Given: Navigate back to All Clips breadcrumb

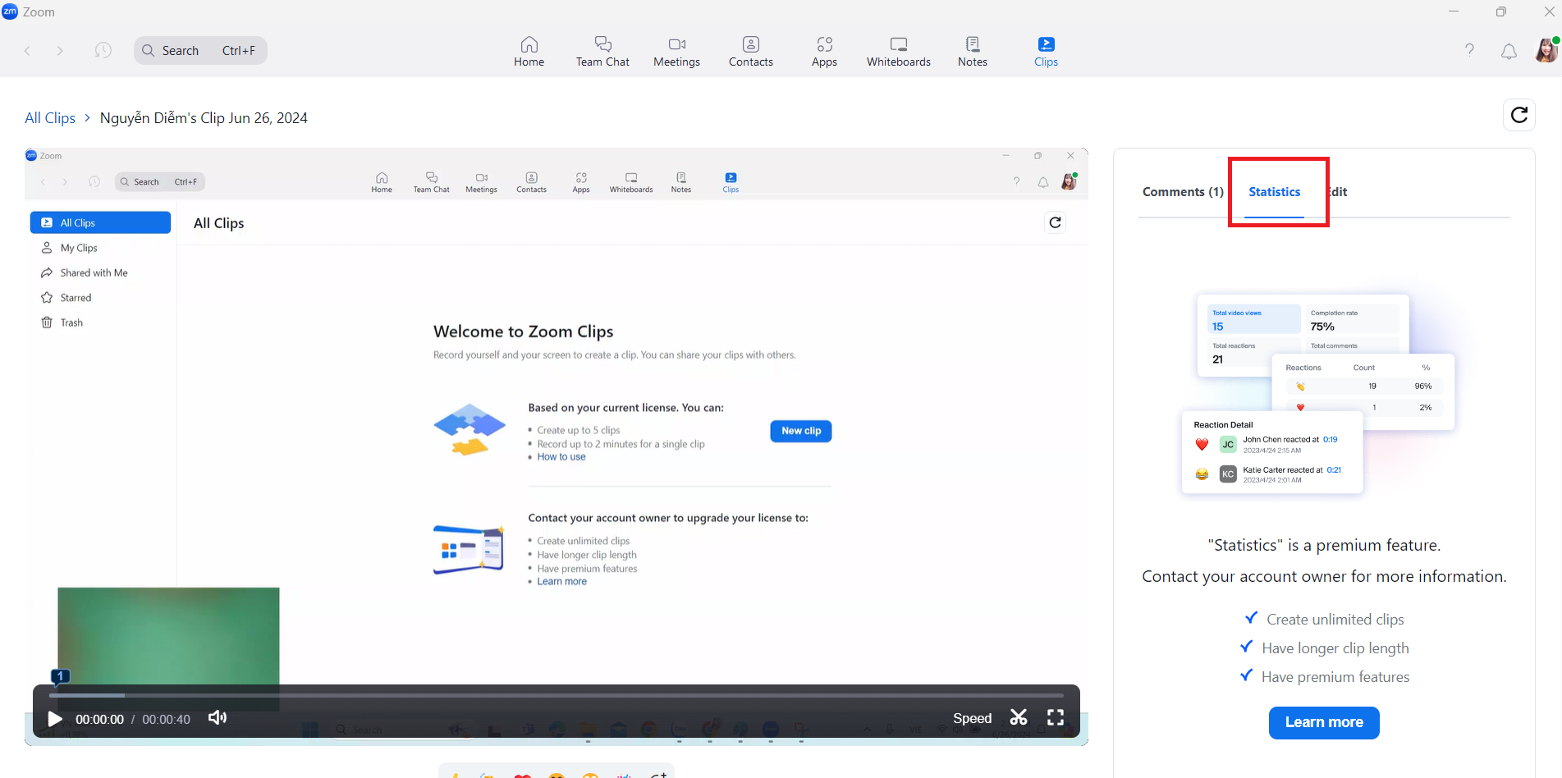Looking at the screenshot, I should coord(50,118).
